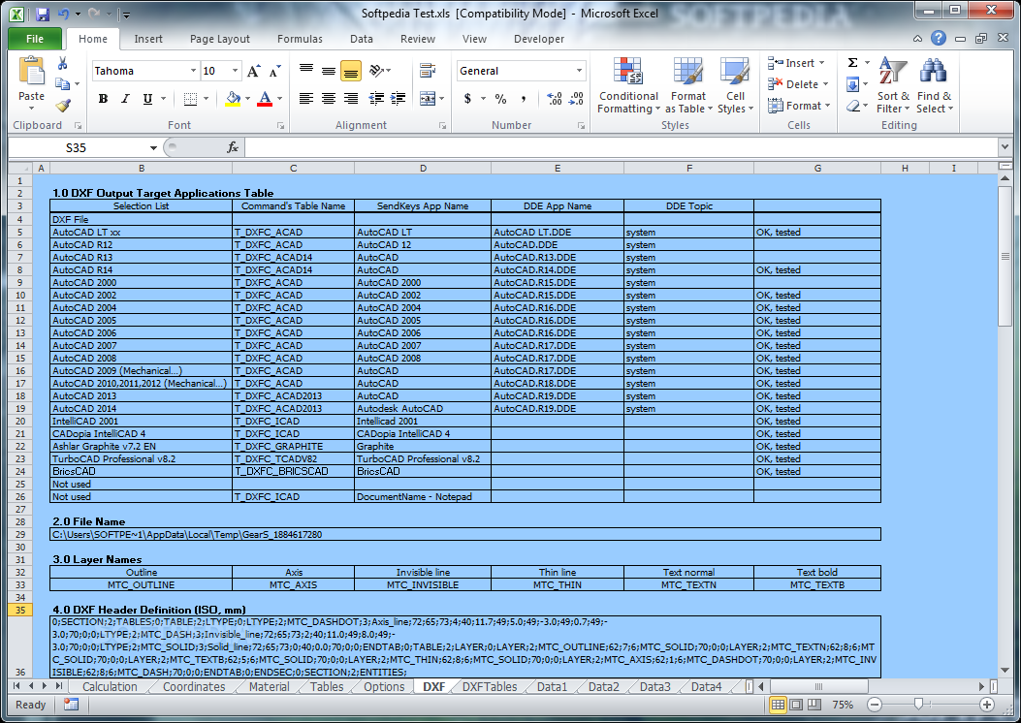The width and height of the screenshot is (1021, 723).
Task: Click Zoom In plus button
Action: point(986,705)
